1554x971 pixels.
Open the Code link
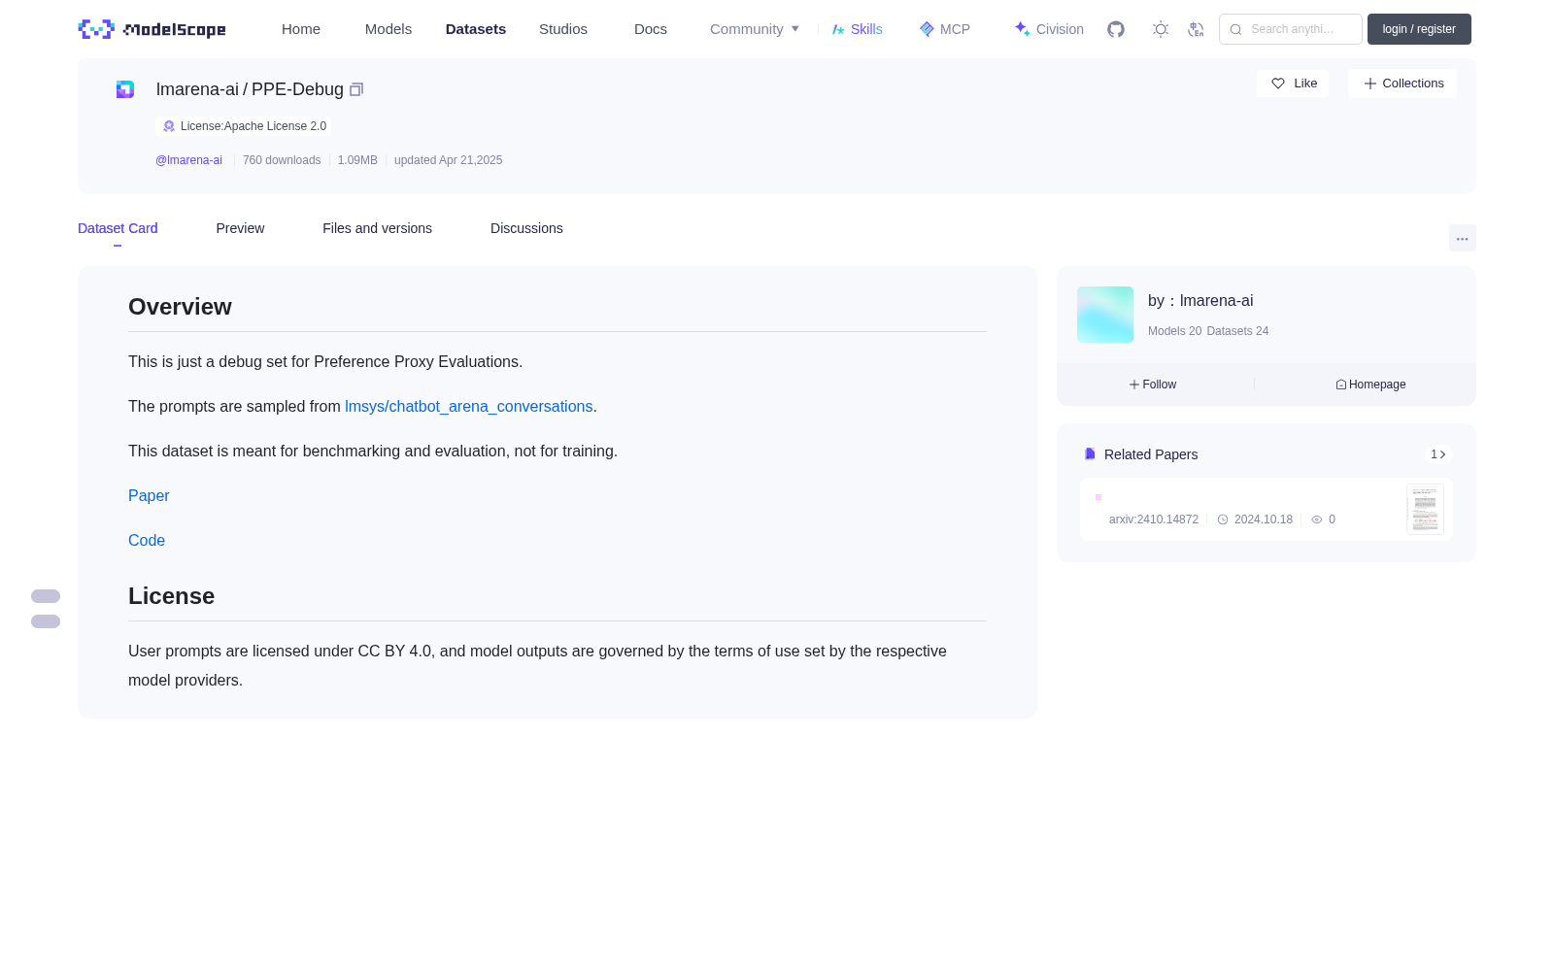click(147, 541)
